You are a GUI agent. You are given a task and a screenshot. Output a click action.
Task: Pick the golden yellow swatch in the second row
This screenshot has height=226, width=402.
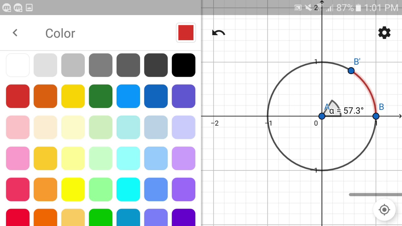pyautogui.click(x=73, y=96)
